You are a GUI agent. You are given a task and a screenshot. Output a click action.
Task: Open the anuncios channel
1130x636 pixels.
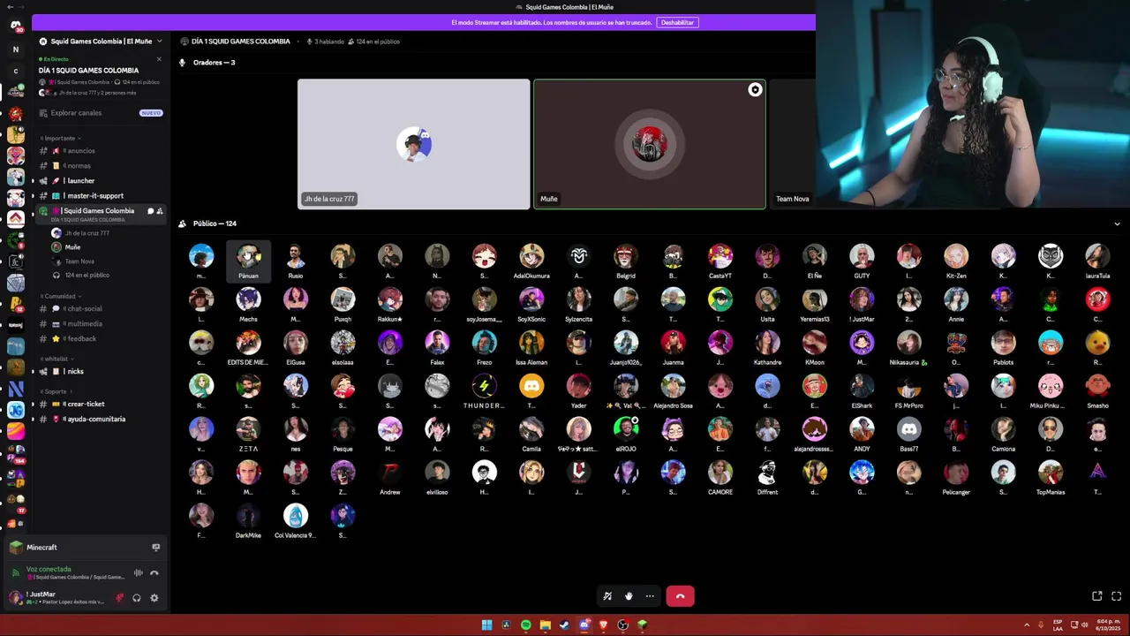pyautogui.click(x=101, y=151)
